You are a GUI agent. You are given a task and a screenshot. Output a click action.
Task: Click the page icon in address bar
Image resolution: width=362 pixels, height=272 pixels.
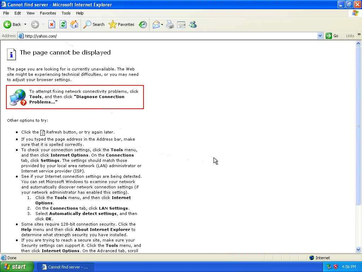point(21,36)
